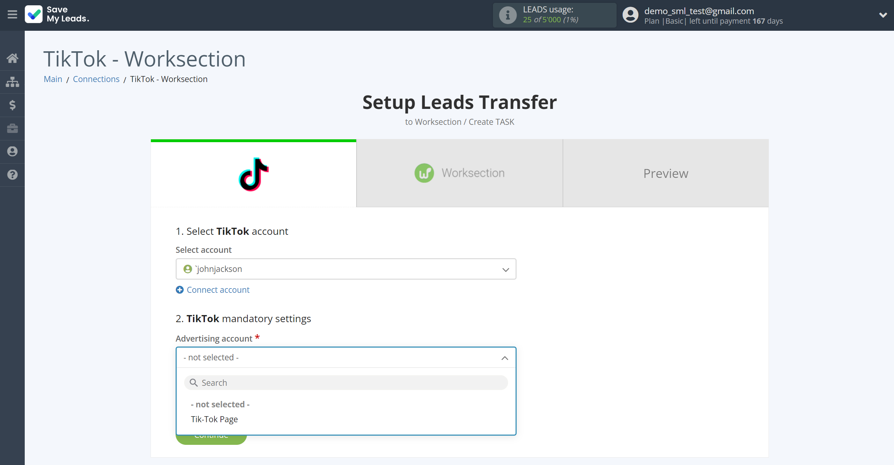Toggle the LEADS usage info panel
This screenshot has height=465, width=894.
[507, 14]
